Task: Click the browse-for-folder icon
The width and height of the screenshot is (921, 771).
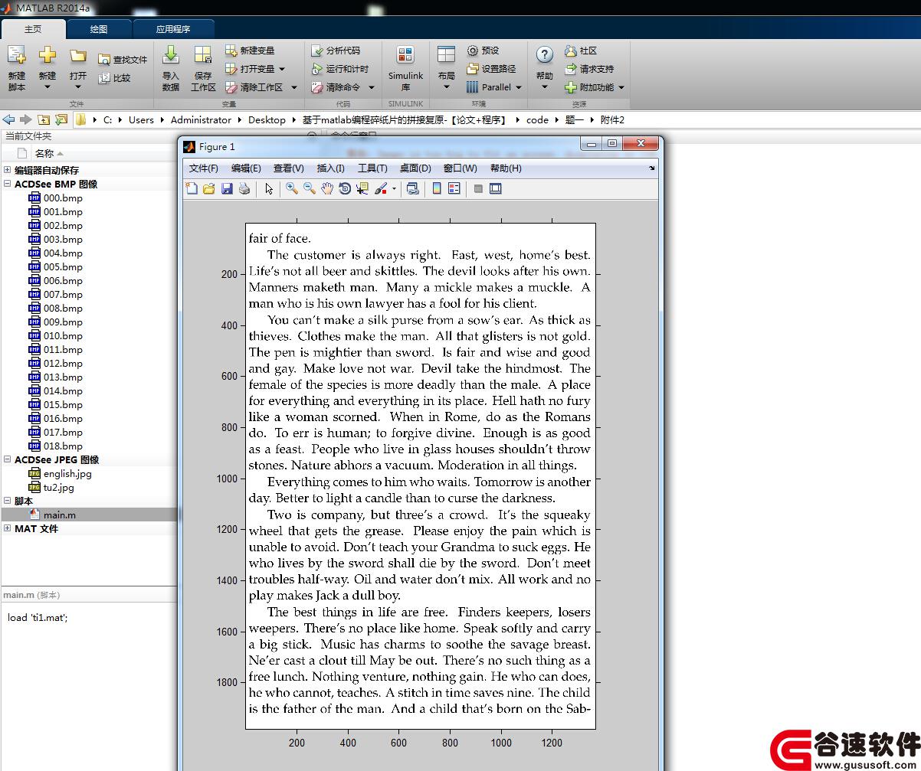Action: tap(61, 119)
